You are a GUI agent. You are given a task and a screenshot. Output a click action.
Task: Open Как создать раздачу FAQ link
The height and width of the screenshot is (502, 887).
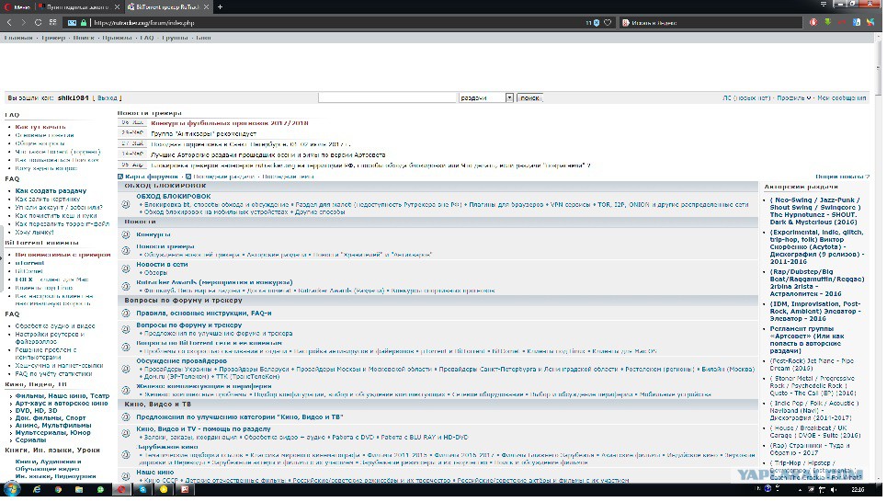point(51,190)
